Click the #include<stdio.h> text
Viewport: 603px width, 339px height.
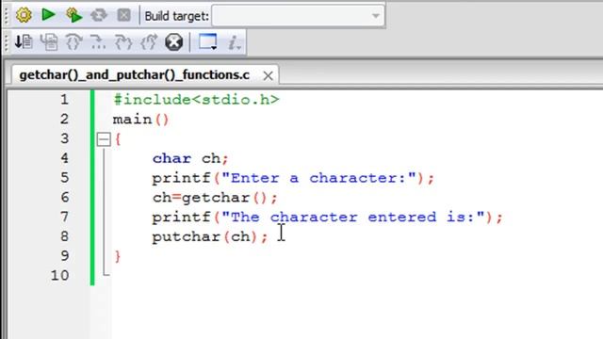pyautogui.click(x=196, y=100)
